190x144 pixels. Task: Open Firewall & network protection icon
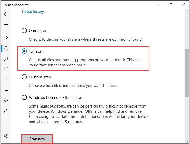coord(6,69)
